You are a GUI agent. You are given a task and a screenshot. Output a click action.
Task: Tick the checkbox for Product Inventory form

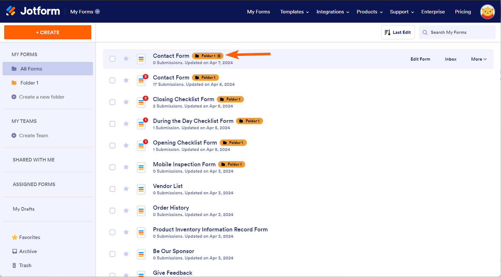coord(112,232)
